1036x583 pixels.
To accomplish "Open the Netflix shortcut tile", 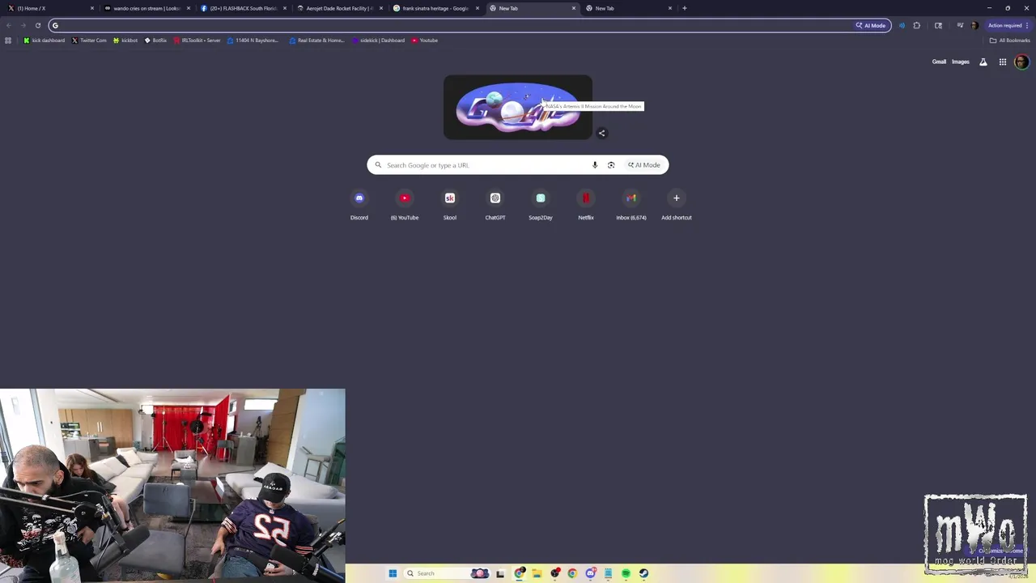I will pyautogui.click(x=586, y=204).
